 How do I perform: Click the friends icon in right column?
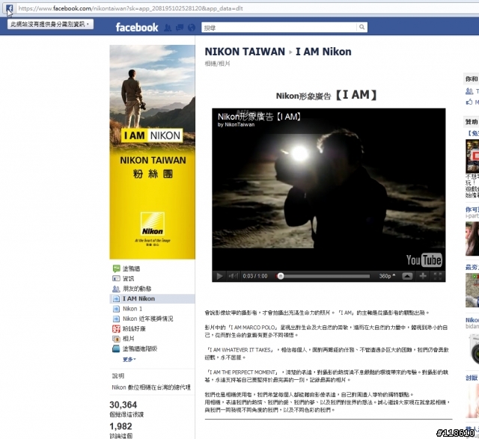[x=469, y=90]
